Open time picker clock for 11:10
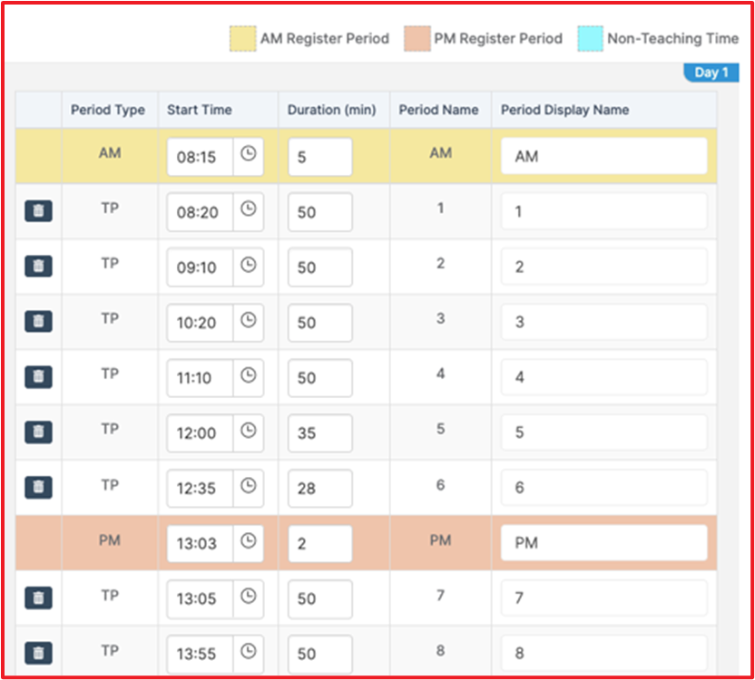Viewport: 755px width, 680px height. [x=249, y=375]
